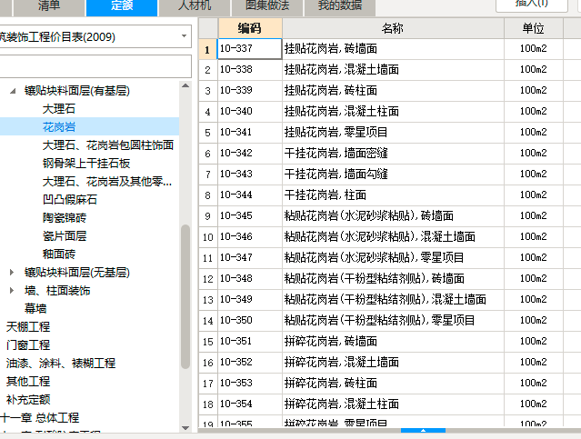The height and width of the screenshot is (439, 581).
Task: Select 幕墙 in the tree
Action: click(35, 309)
